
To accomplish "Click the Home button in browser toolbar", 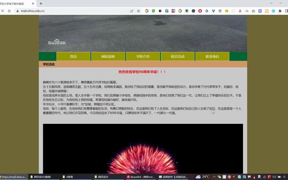I will tap(10, 11).
